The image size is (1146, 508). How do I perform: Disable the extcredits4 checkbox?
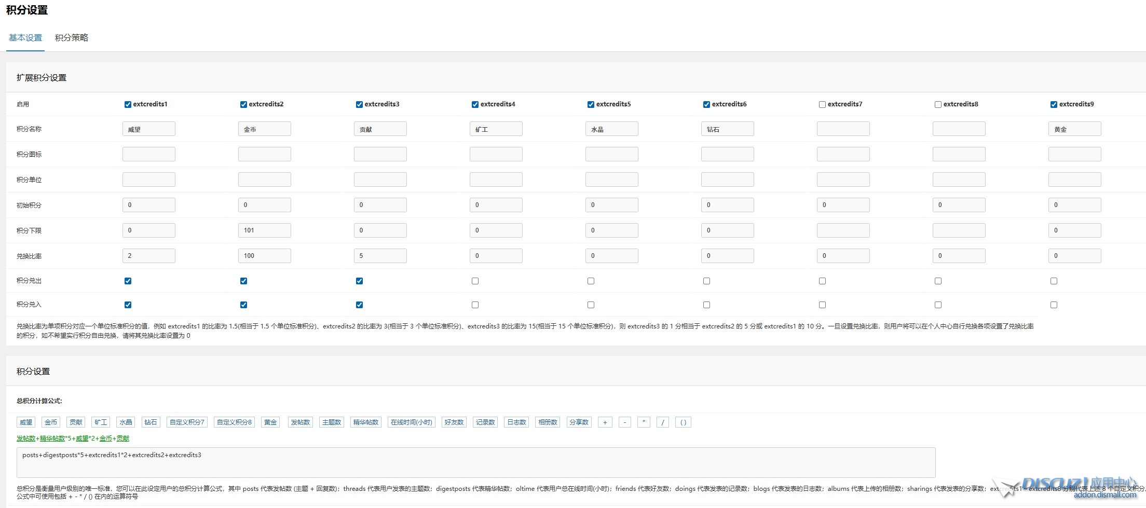coord(475,104)
